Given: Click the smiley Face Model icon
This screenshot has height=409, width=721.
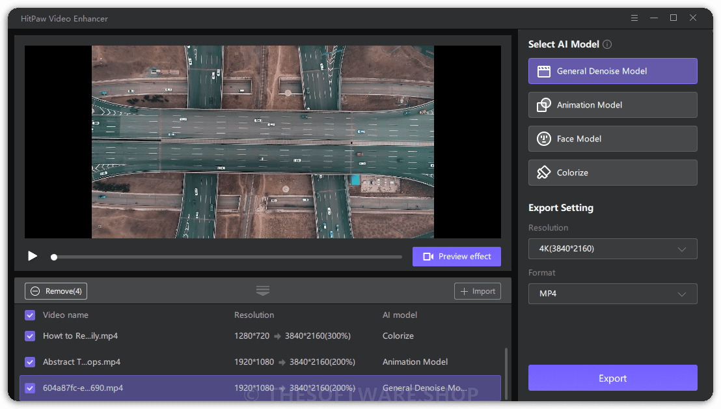Looking at the screenshot, I should [x=543, y=139].
